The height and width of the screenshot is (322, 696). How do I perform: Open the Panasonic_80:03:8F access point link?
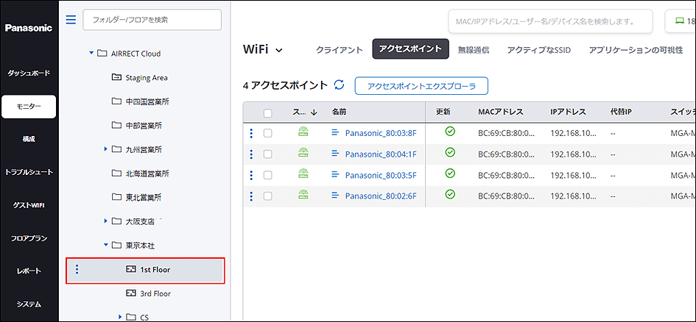pos(381,132)
